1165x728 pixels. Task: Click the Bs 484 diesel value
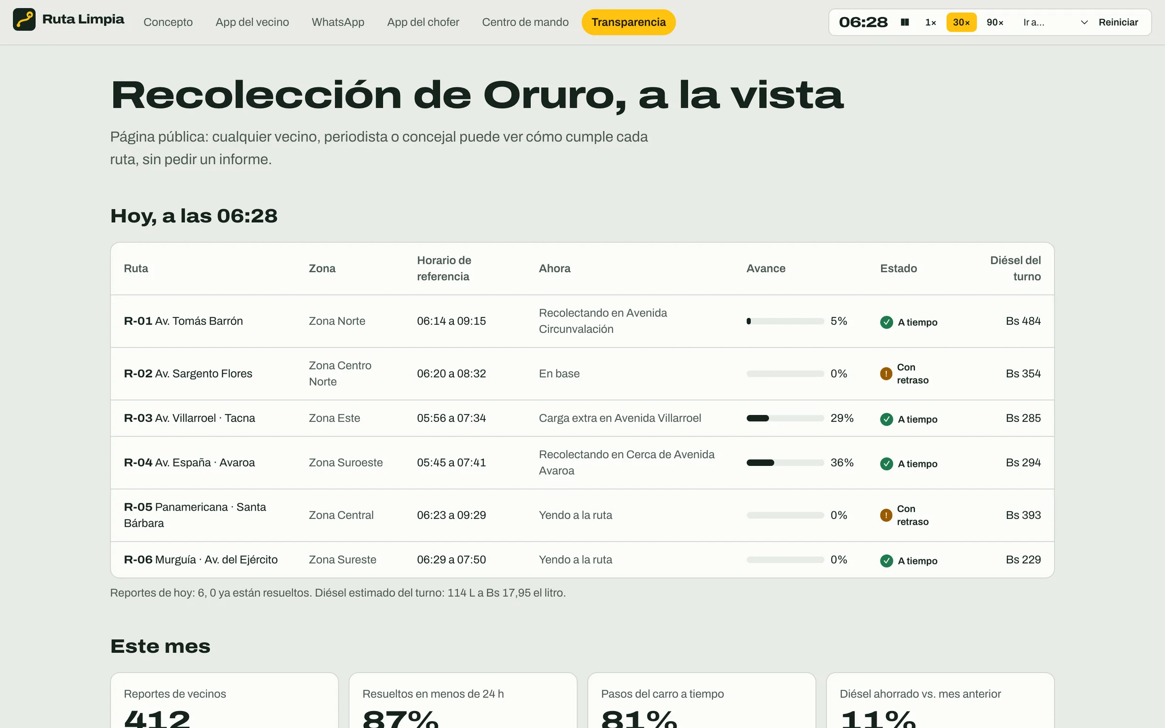click(x=1023, y=321)
